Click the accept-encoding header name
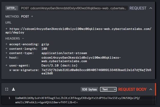The image size is (160, 107). click(x=24, y=44)
